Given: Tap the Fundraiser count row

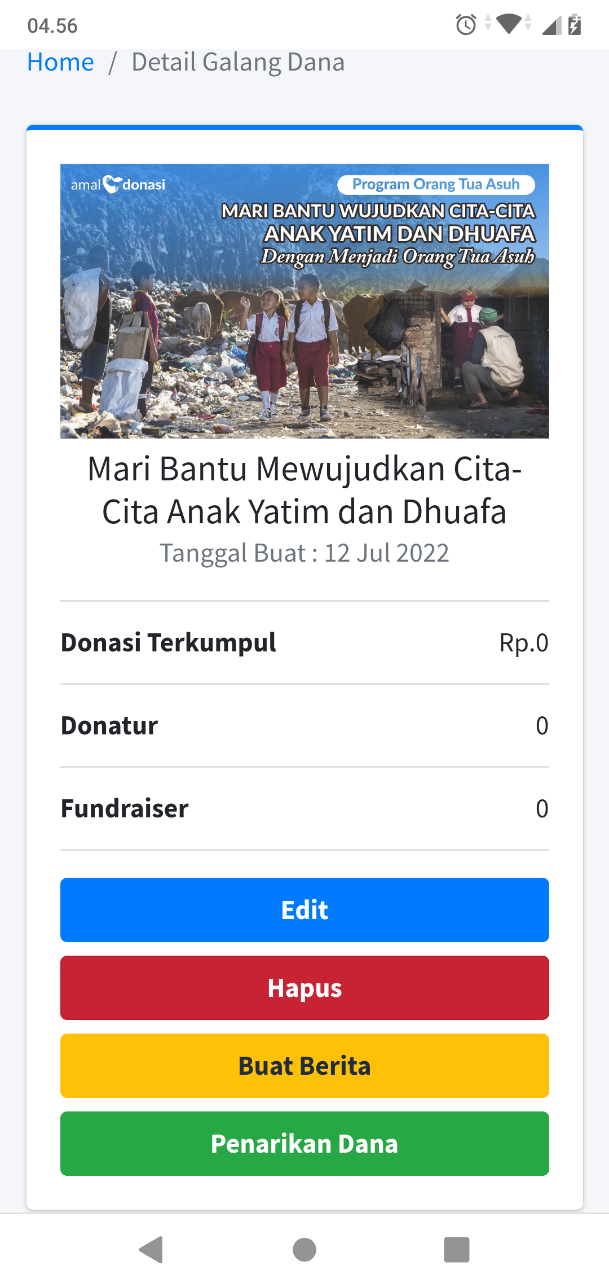Looking at the screenshot, I should click(304, 808).
